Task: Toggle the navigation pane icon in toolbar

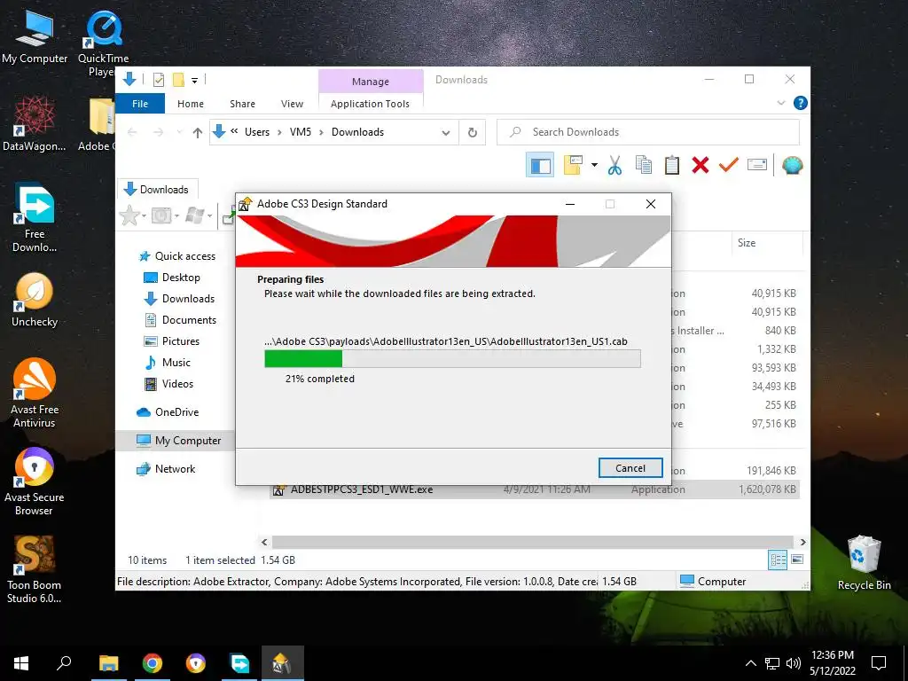Action: pos(540,166)
